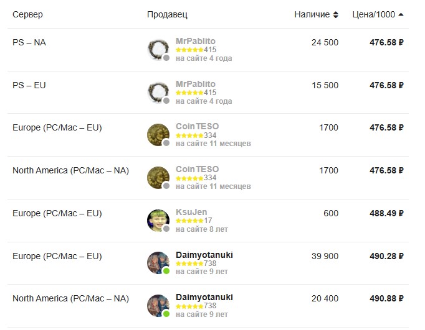The height and width of the screenshot is (330, 425).
Task: Click the Продавец column header
Action: [167, 14]
